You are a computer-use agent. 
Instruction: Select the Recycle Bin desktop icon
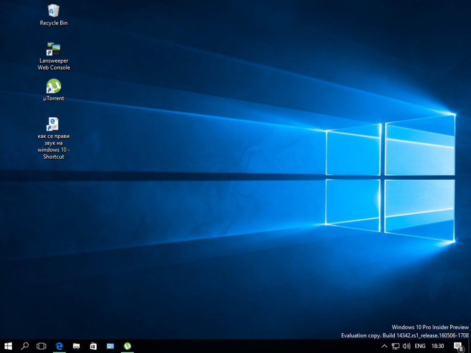click(x=54, y=15)
